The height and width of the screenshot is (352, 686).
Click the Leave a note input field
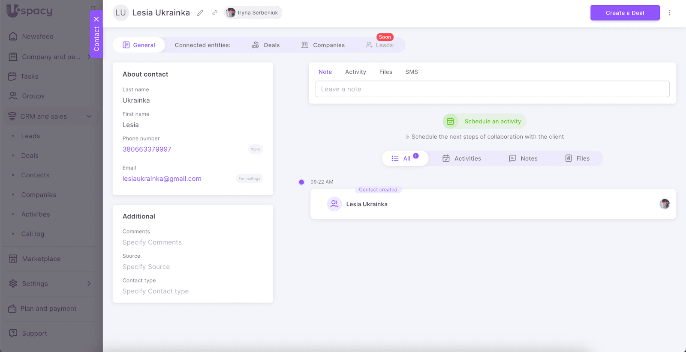[x=492, y=89]
